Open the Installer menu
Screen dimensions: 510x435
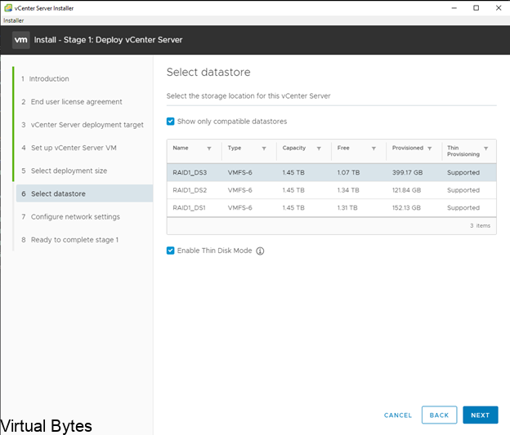point(14,20)
